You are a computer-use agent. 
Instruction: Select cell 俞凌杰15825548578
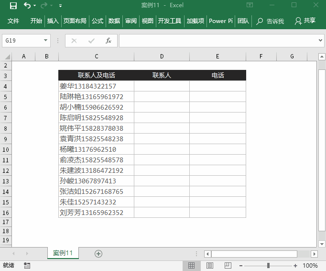[x=96, y=160]
